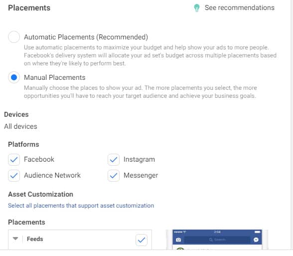Toggle the Messenger platform checkbox

click(114, 176)
